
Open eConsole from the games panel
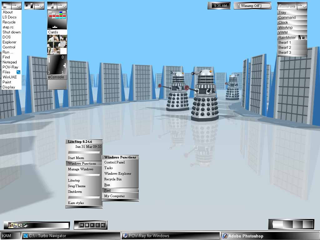click(57, 77)
